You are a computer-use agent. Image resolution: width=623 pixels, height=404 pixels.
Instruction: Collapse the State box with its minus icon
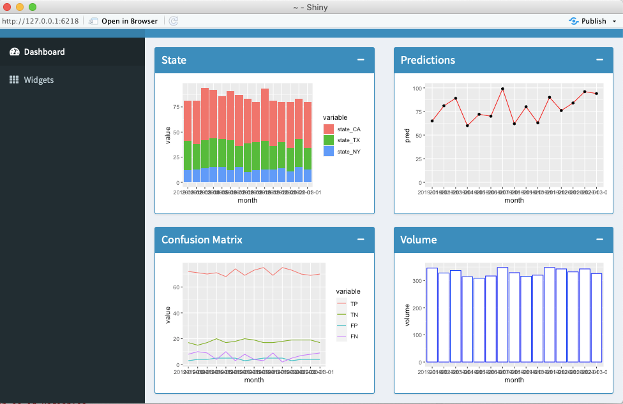coord(363,59)
